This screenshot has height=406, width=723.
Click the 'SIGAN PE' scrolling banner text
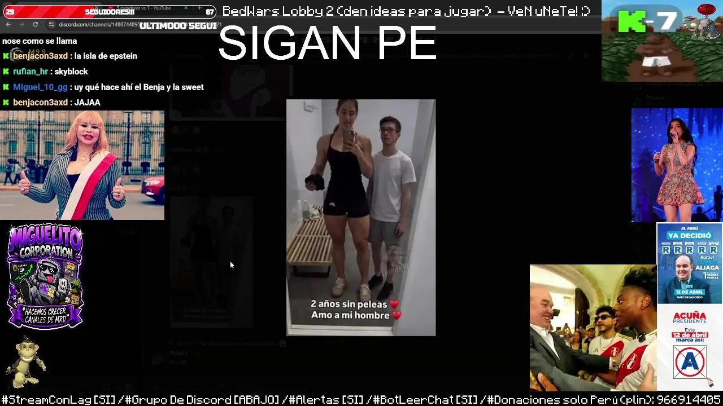pos(327,43)
